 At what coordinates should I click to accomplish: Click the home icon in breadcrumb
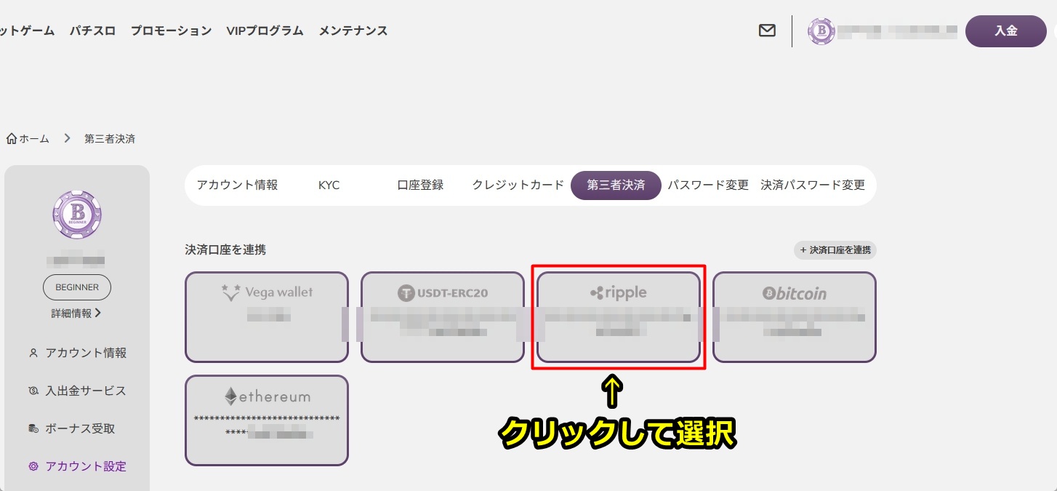[12, 138]
